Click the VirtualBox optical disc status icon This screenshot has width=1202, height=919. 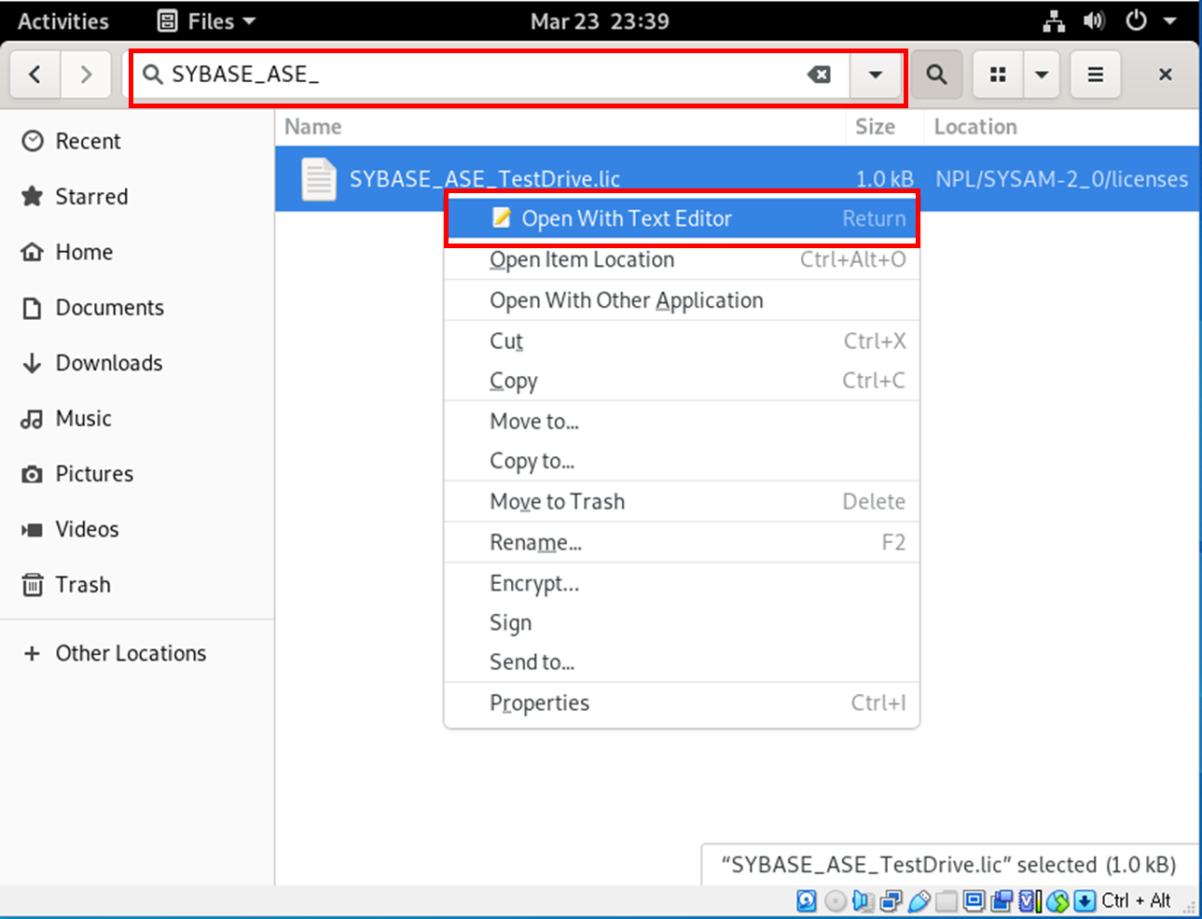click(836, 901)
